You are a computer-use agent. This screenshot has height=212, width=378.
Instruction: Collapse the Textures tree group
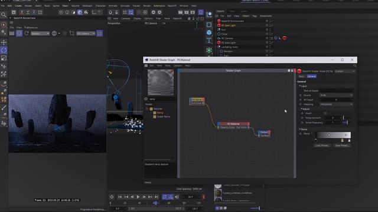point(147,109)
